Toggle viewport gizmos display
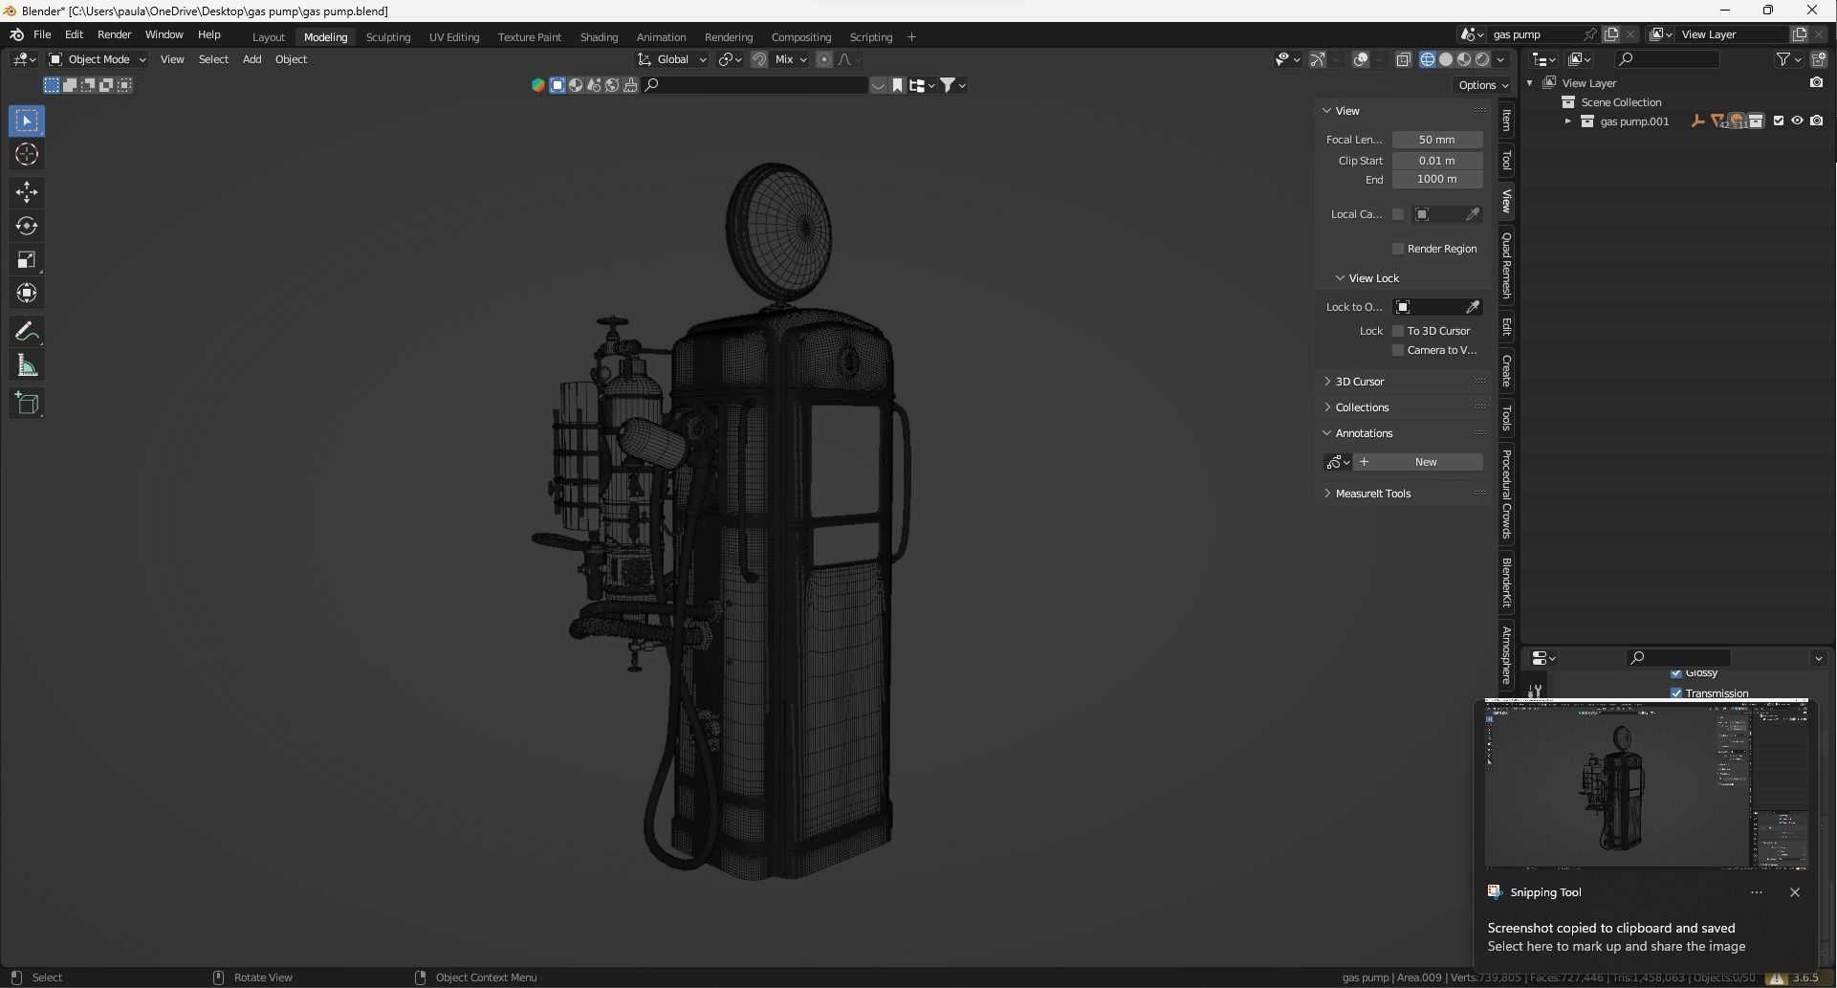 click(1318, 59)
